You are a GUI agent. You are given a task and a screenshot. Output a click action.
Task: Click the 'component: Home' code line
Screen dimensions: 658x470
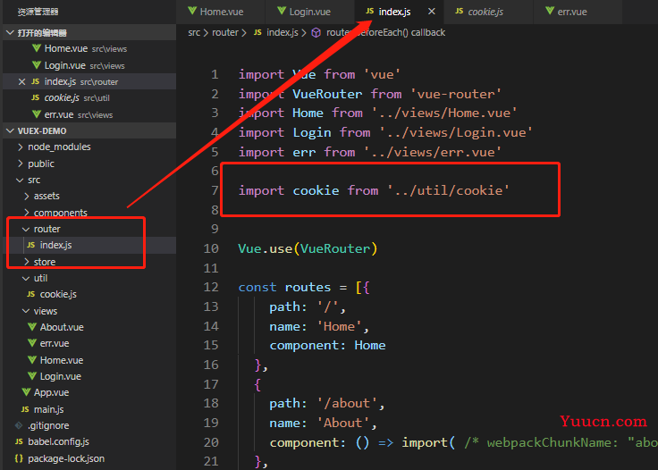[327, 345]
